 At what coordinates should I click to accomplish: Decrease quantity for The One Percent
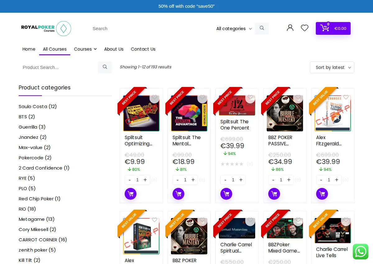225,180
